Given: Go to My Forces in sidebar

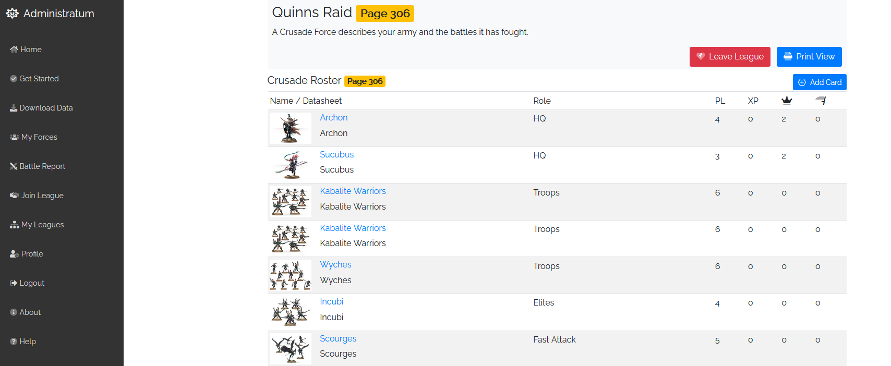Looking at the screenshot, I should click(x=39, y=137).
